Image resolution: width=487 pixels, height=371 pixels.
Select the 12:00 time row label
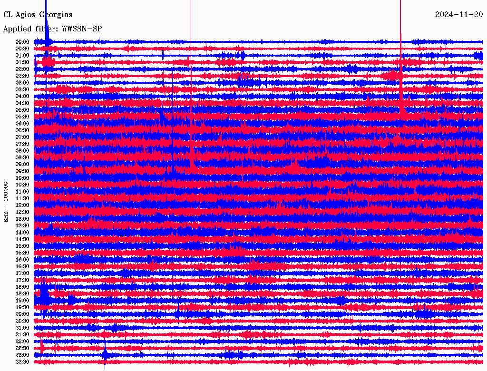coord(22,205)
